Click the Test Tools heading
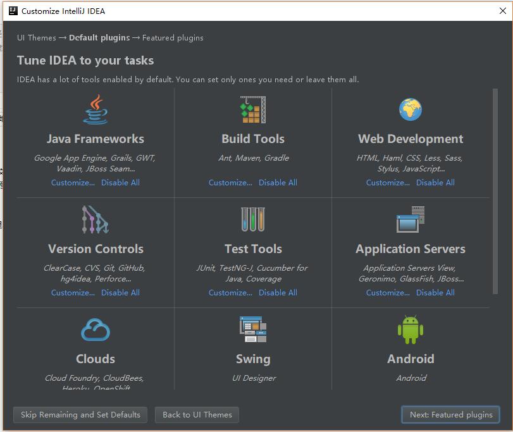The height and width of the screenshot is (432, 513). point(253,249)
